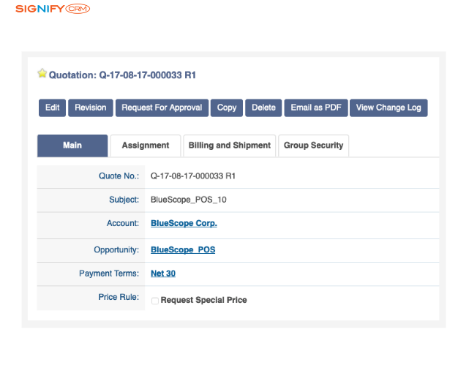Click the Payment Terms label

tap(109, 274)
